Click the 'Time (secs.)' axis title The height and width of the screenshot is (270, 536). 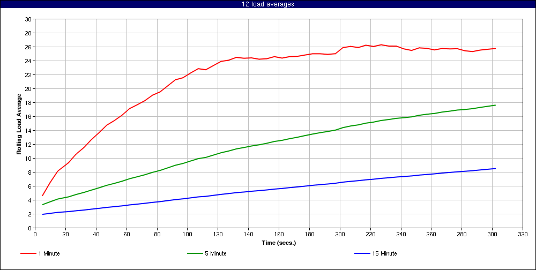(279, 243)
